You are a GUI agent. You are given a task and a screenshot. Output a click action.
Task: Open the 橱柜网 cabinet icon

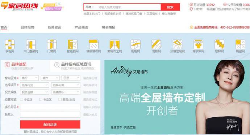pyautogui.click(x=136, y=44)
